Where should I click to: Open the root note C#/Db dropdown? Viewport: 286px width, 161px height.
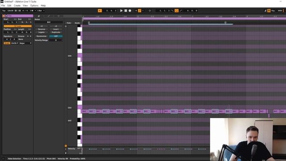15,43
